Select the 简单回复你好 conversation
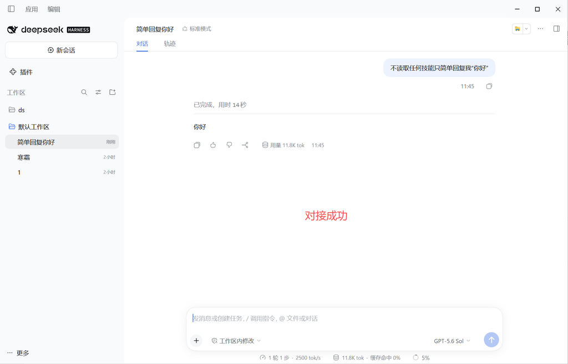 point(62,142)
